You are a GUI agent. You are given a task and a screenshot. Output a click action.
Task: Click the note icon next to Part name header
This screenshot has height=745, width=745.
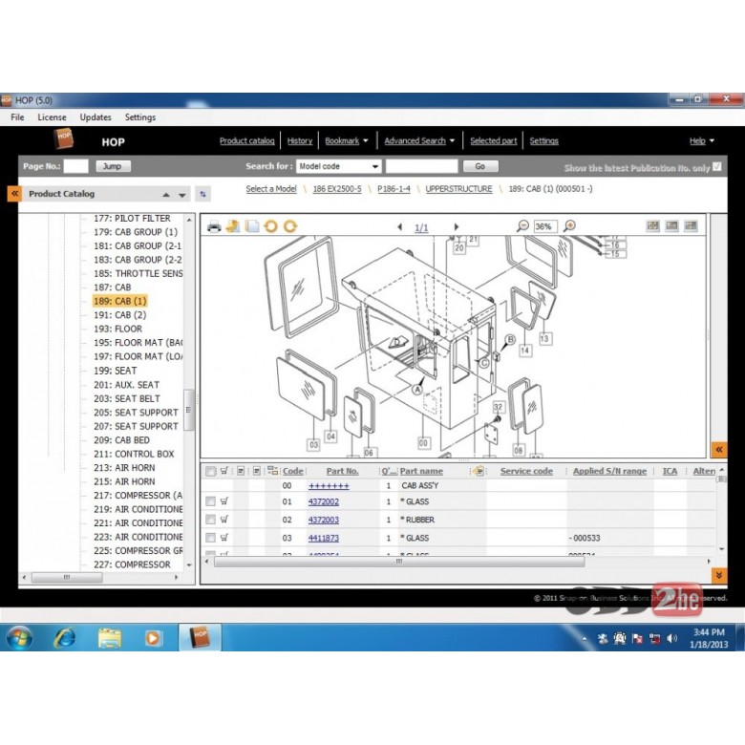point(479,471)
